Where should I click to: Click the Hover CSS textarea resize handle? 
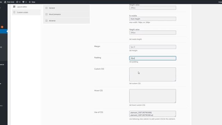coord(175,102)
